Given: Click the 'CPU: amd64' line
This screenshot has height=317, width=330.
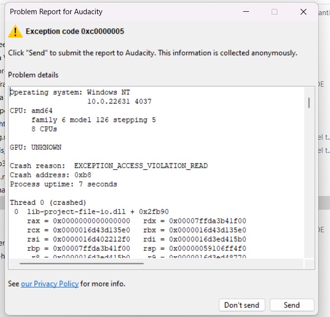Looking at the screenshot, I should [x=31, y=111].
